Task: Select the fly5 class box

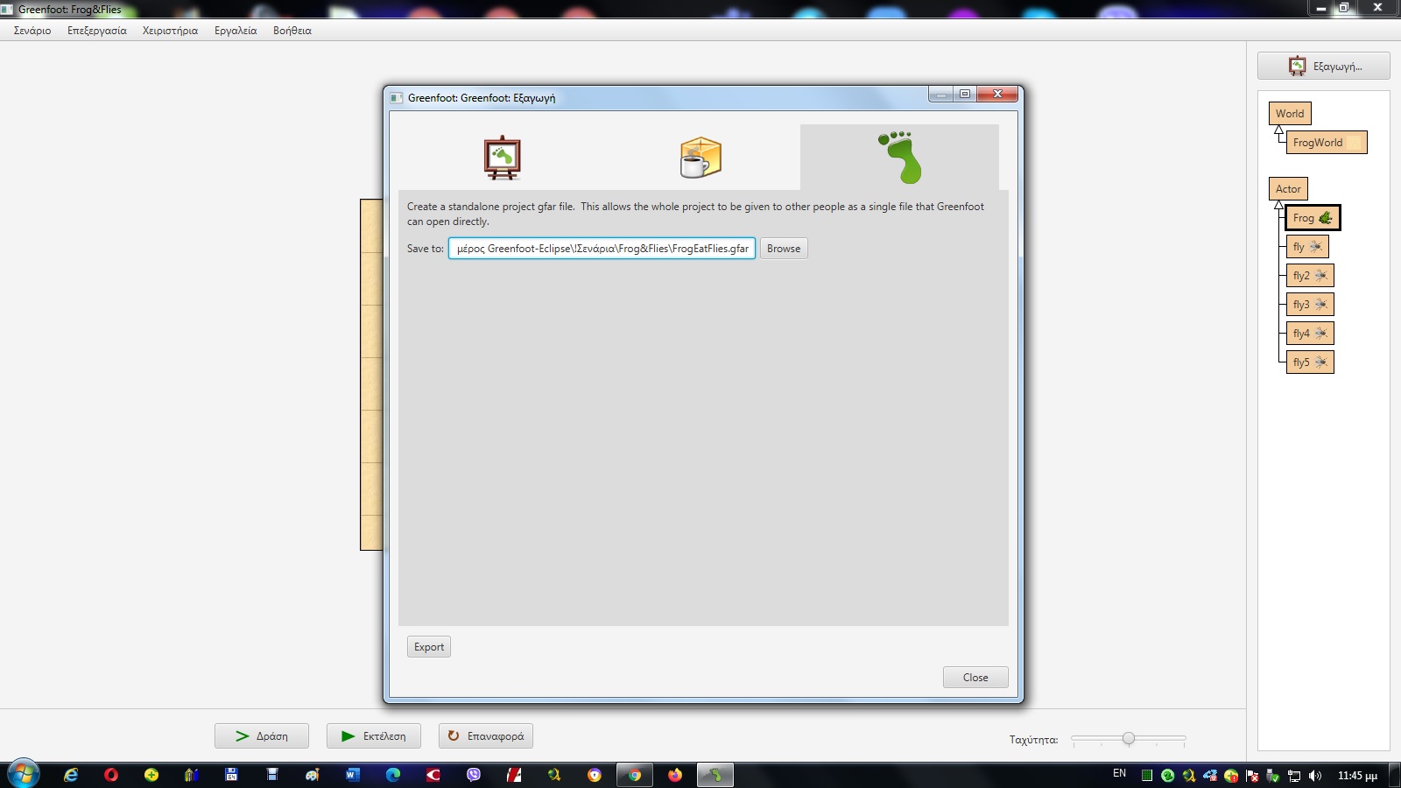Action: [1310, 362]
